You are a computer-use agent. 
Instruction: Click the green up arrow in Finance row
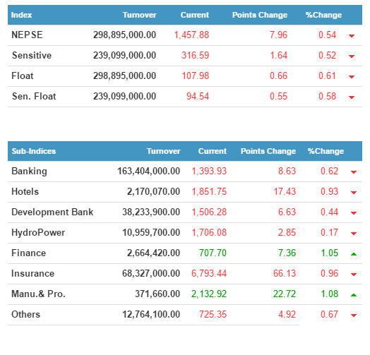tap(354, 254)
